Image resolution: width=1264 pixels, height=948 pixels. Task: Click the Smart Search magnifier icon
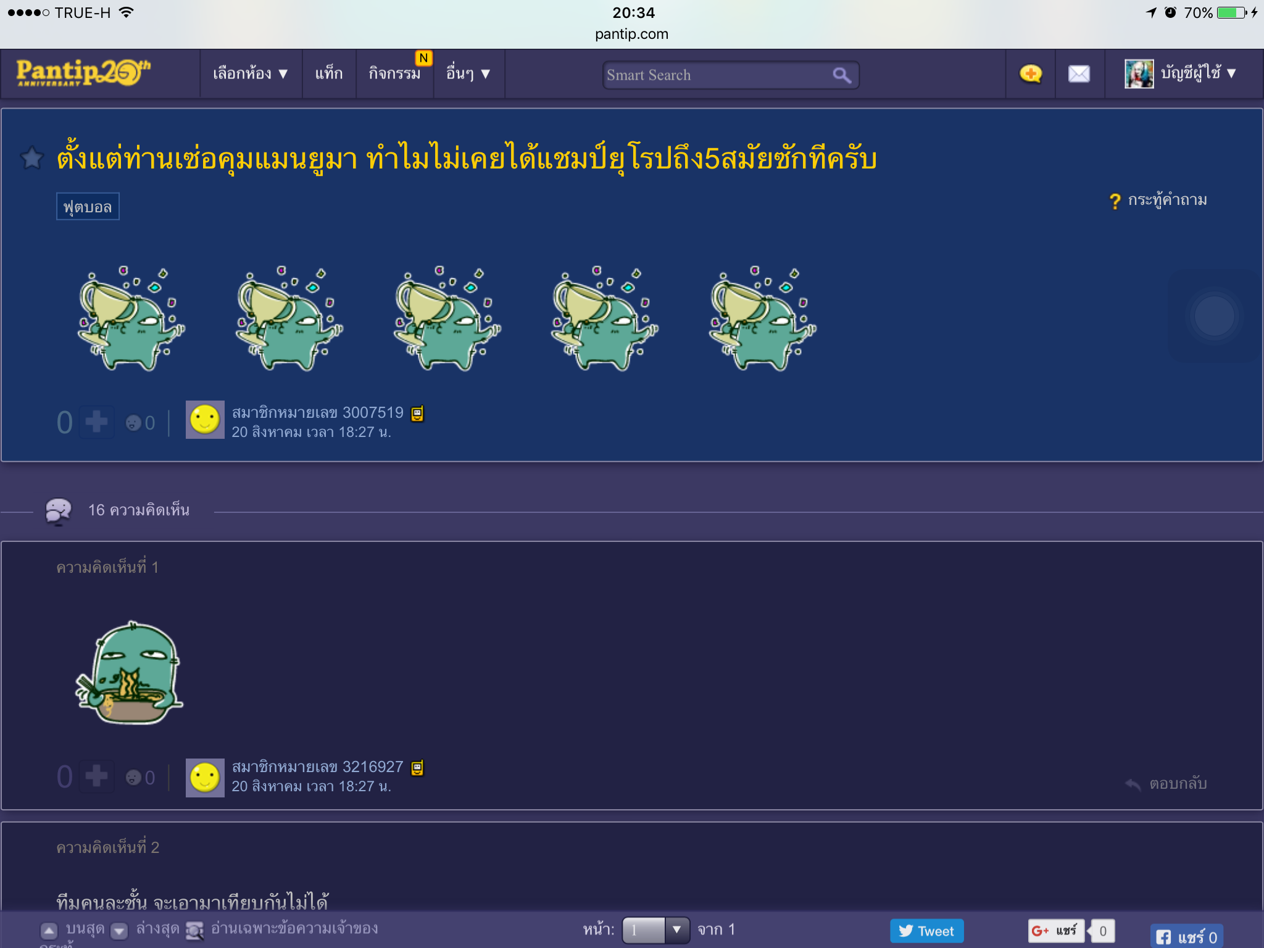(x=841, y=75)
